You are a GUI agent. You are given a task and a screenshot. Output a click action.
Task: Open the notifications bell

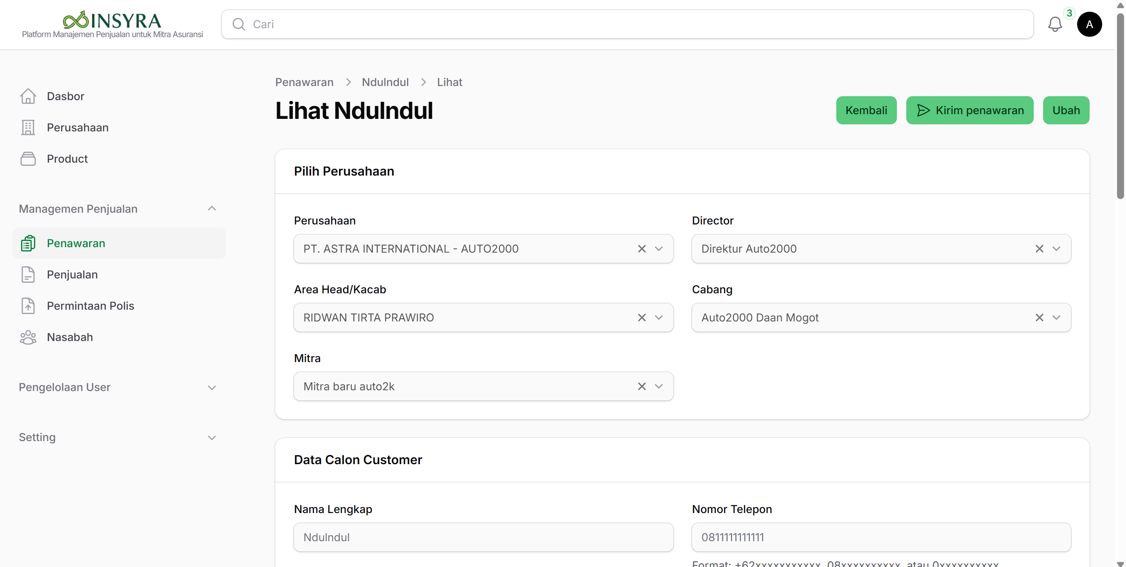[x=1055, y=25]
